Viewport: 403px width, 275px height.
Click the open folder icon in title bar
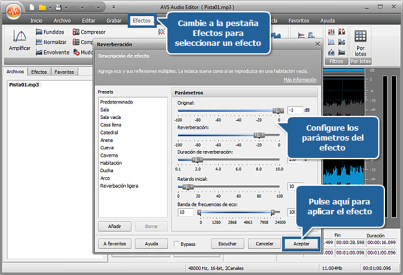point(41,8)
